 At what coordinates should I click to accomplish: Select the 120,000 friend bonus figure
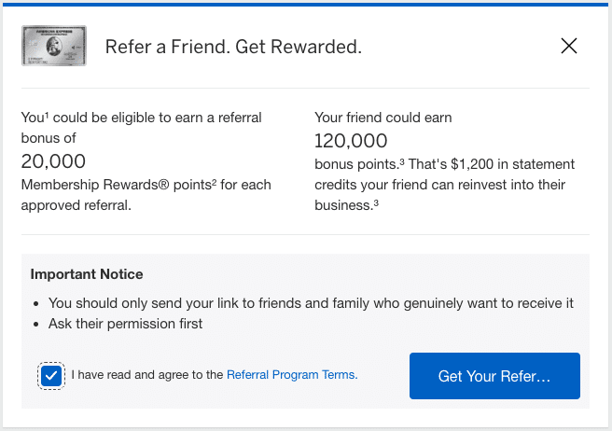pyautogui.click(x=351, y=141)
